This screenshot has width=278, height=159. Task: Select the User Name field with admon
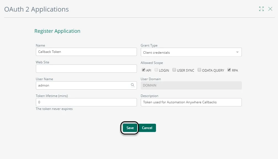pyautogui.click(x=86, y=85)
